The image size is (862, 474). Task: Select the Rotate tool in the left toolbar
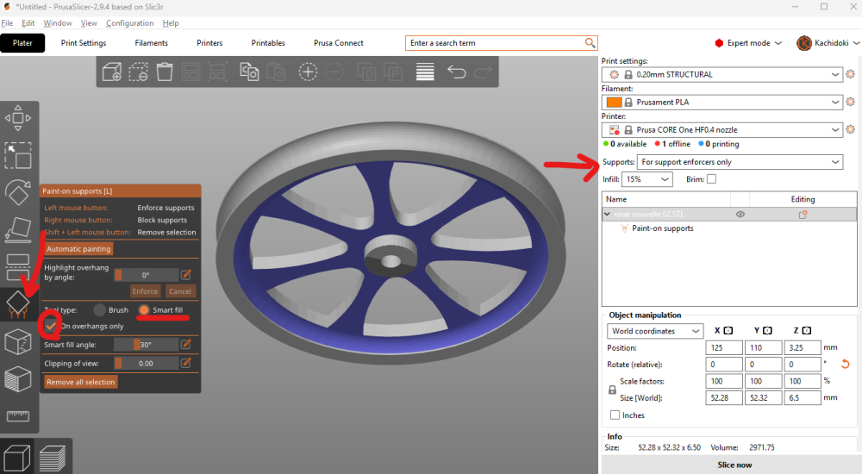(18, 192)
